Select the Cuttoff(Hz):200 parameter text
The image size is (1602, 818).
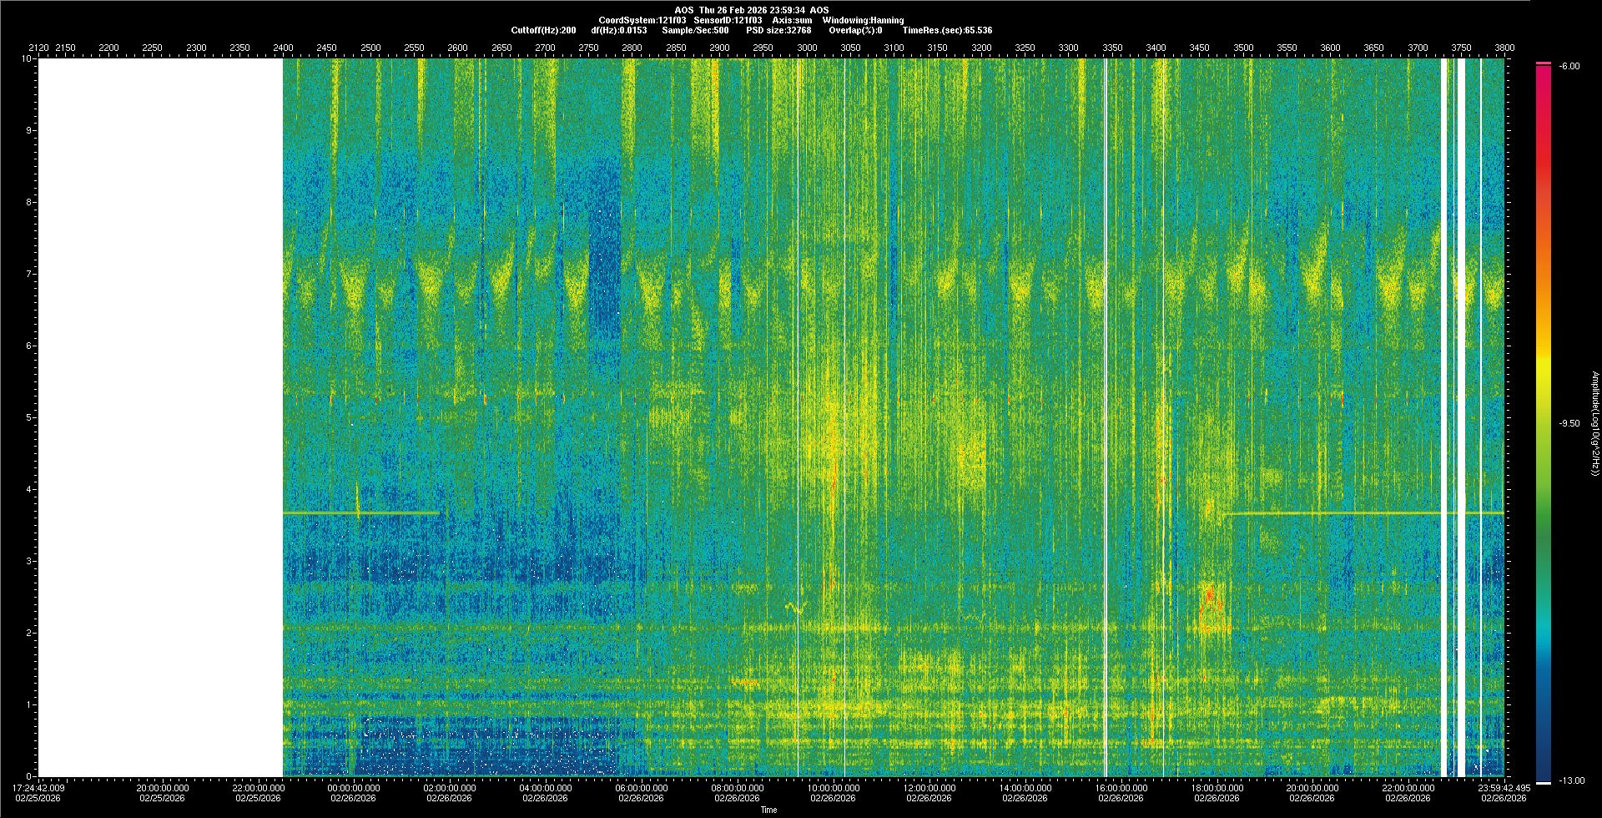[543, 30]
